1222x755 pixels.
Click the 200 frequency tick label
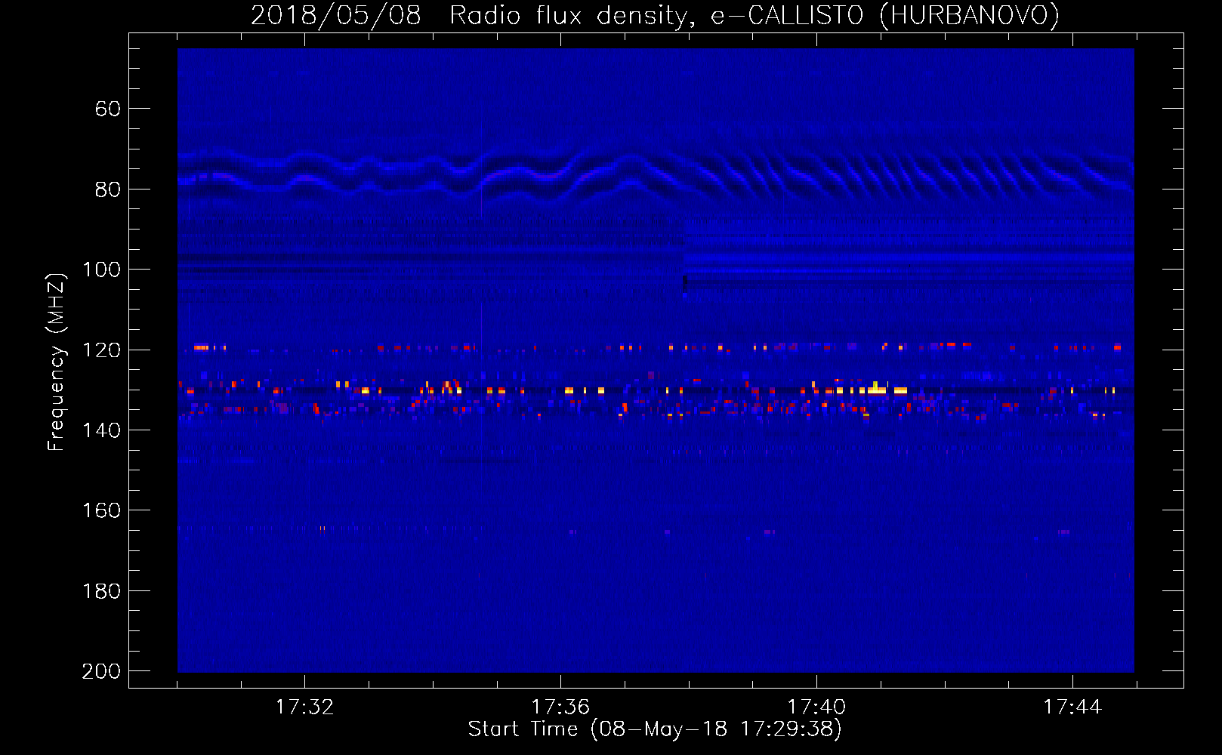coord(101,671)
